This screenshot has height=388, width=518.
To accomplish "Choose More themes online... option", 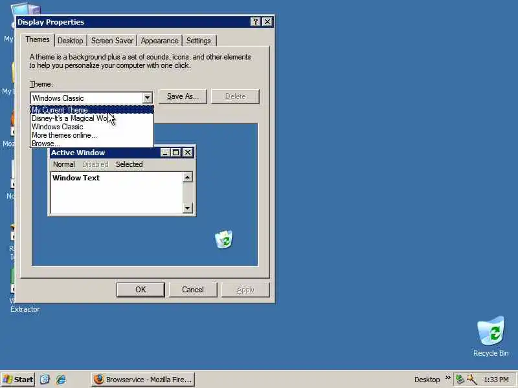I will pos(92,135).
